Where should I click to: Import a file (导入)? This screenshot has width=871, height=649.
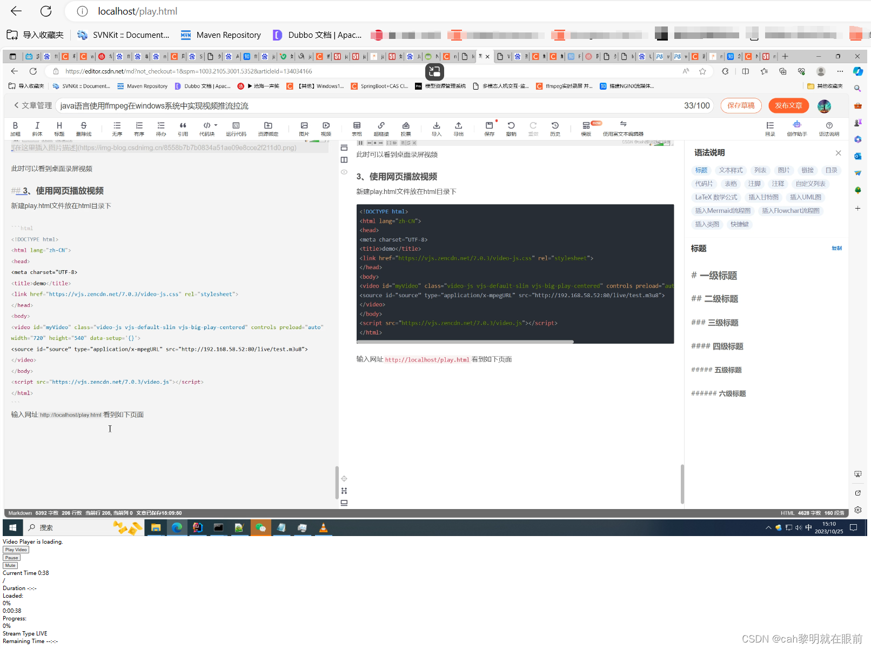(x=437, y=129)
